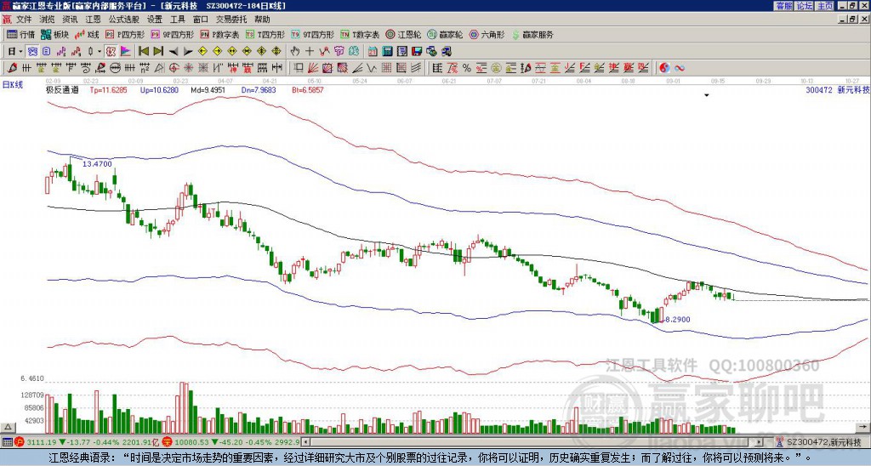Open the calendar icon
Image resolution: width=871 pixels, height=466 pixels.
click(373, 52)
